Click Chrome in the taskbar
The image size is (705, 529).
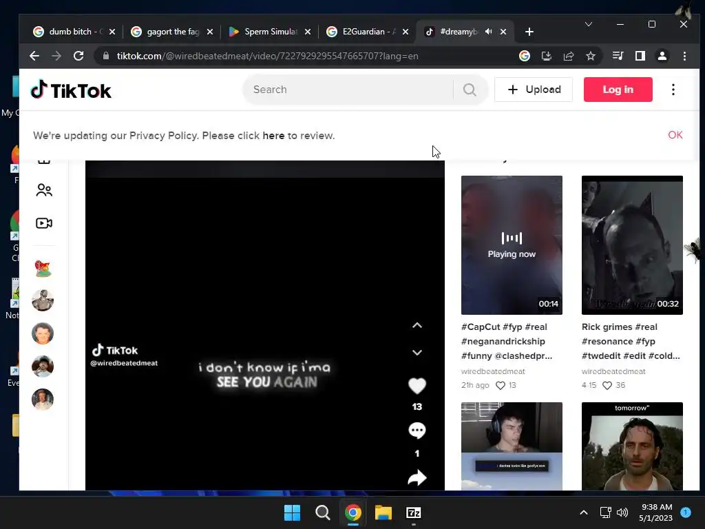click(353, 512)
